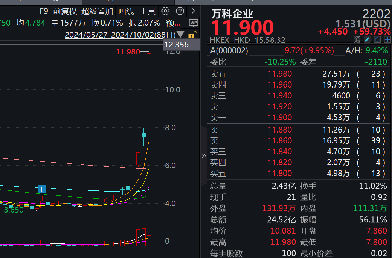Image resolution: width=392 pixels, height=258 pixels.
Task: Select 卖二 price 11.920
Action: [x=280, y=106]
